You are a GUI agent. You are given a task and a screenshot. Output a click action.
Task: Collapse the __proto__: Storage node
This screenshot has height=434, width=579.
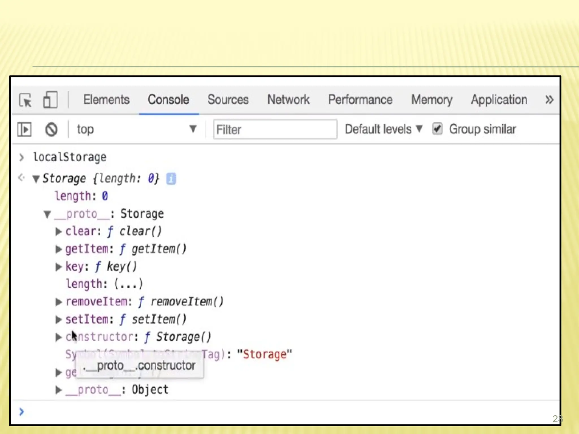(47, 214)
